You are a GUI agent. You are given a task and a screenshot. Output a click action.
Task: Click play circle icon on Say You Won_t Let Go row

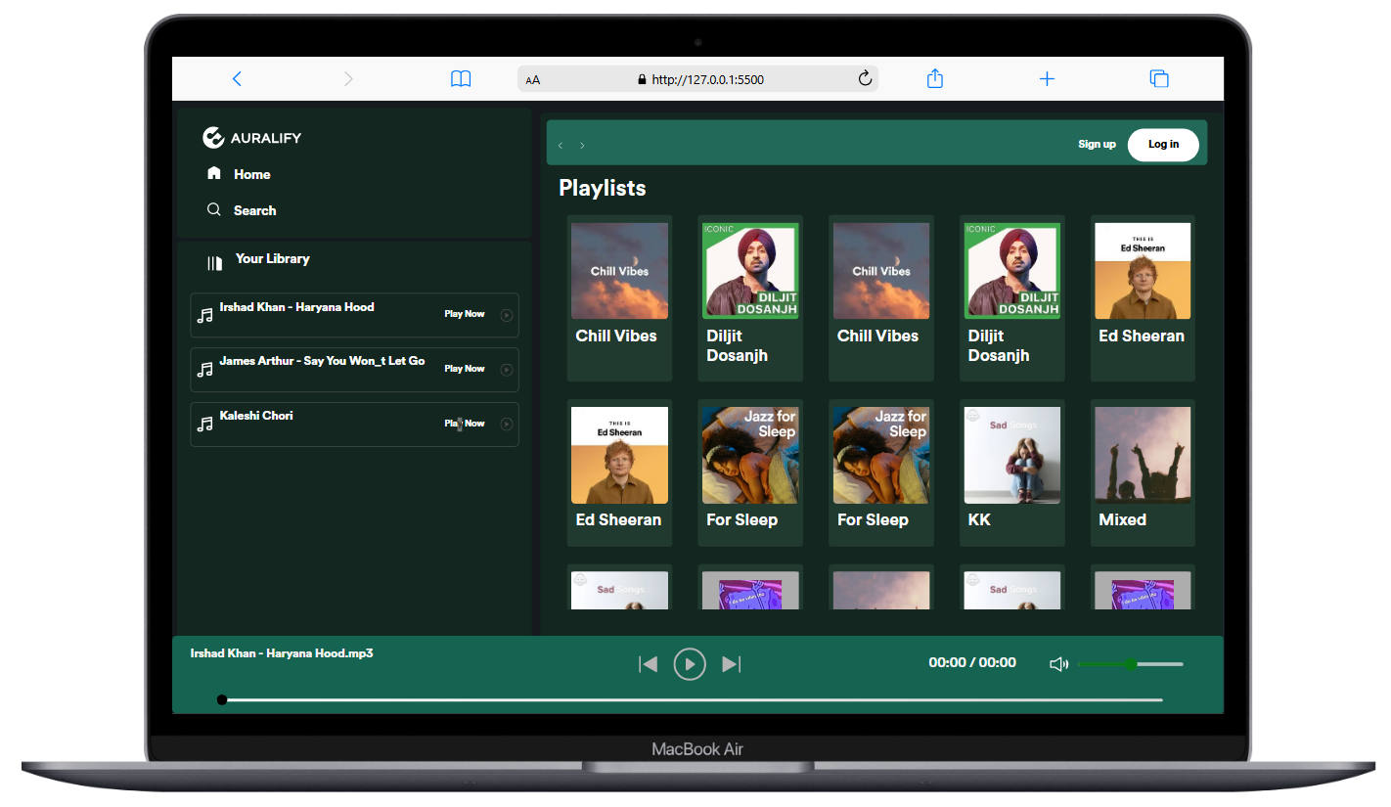pyautogui.click(x=506, y=370)
